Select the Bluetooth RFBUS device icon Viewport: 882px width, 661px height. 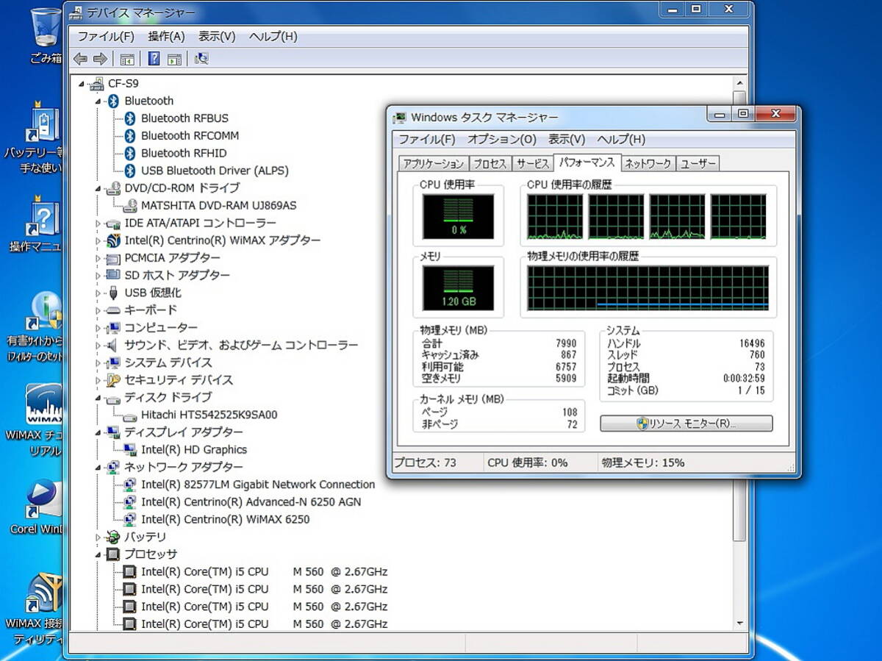coord(130,118)
